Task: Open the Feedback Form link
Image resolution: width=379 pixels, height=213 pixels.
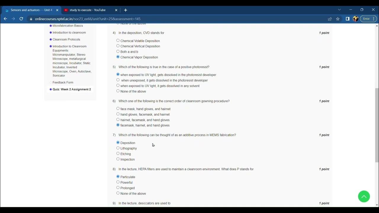Action: coord(63,83)
